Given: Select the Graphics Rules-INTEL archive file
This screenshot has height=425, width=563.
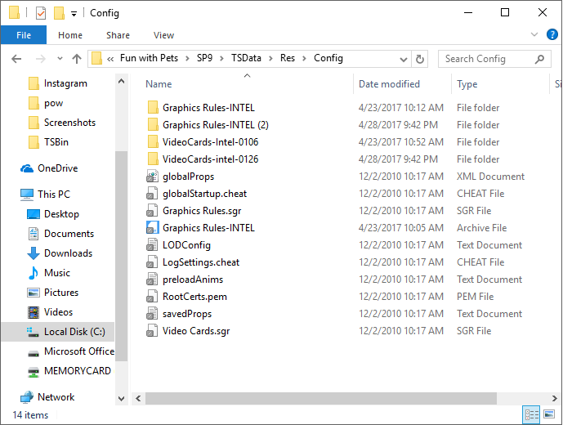Looking at the screenshot, I should 208,228.
